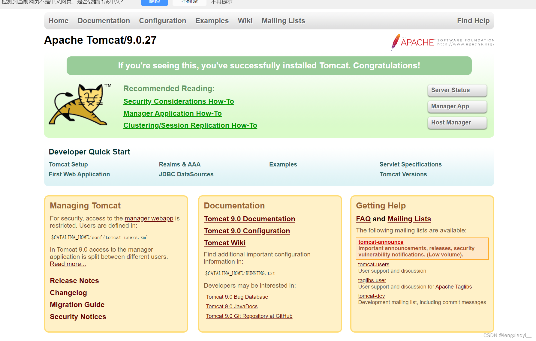This screenshot has width=536, height=341.
Task: Open the Servlet Specifications link
Action: [x=411, y=164]
